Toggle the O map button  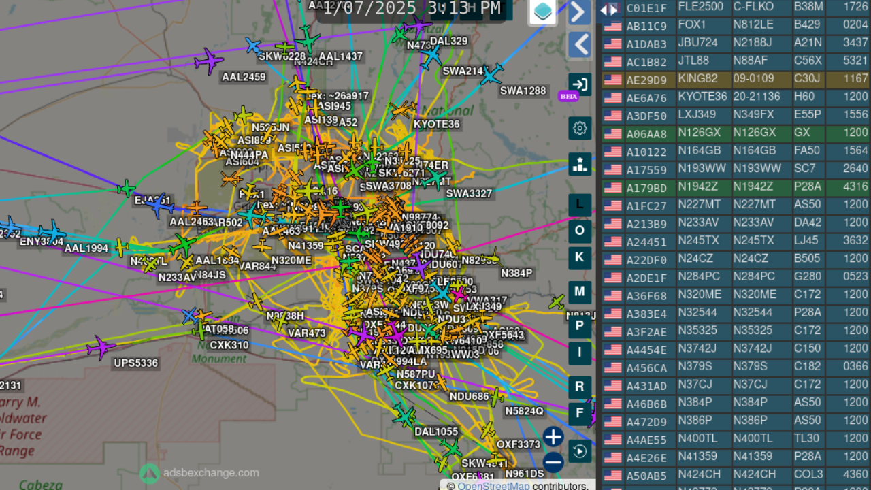coord(580,231)
